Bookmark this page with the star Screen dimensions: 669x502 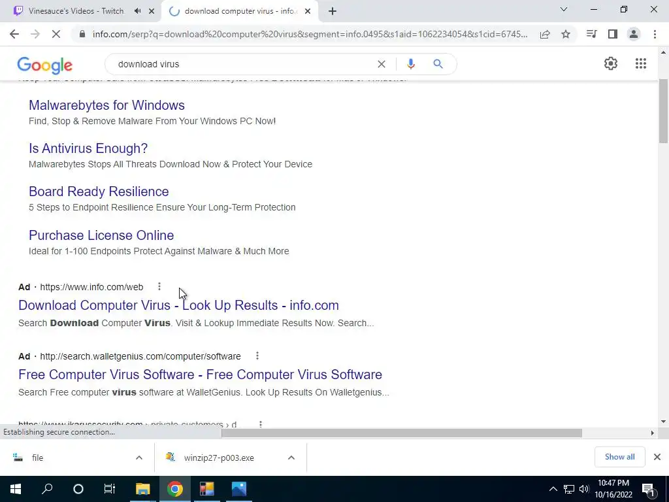point(566,34)
